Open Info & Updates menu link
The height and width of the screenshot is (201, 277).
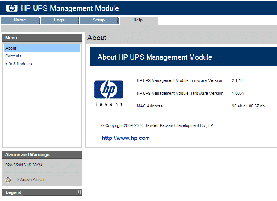click(18, 64)
